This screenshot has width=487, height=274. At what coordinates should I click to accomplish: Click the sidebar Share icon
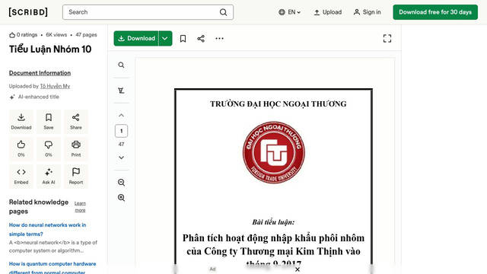76,122
